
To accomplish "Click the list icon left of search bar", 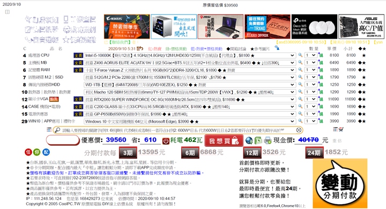I will point(49,130).
